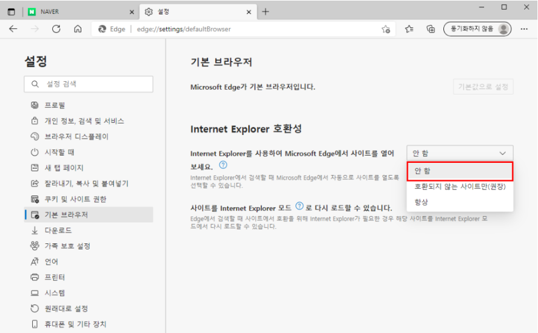Choose 호환되지 않는 사이트만(권장) option
This screenshot has height=333, width=538.
click(x=460, y=186)
